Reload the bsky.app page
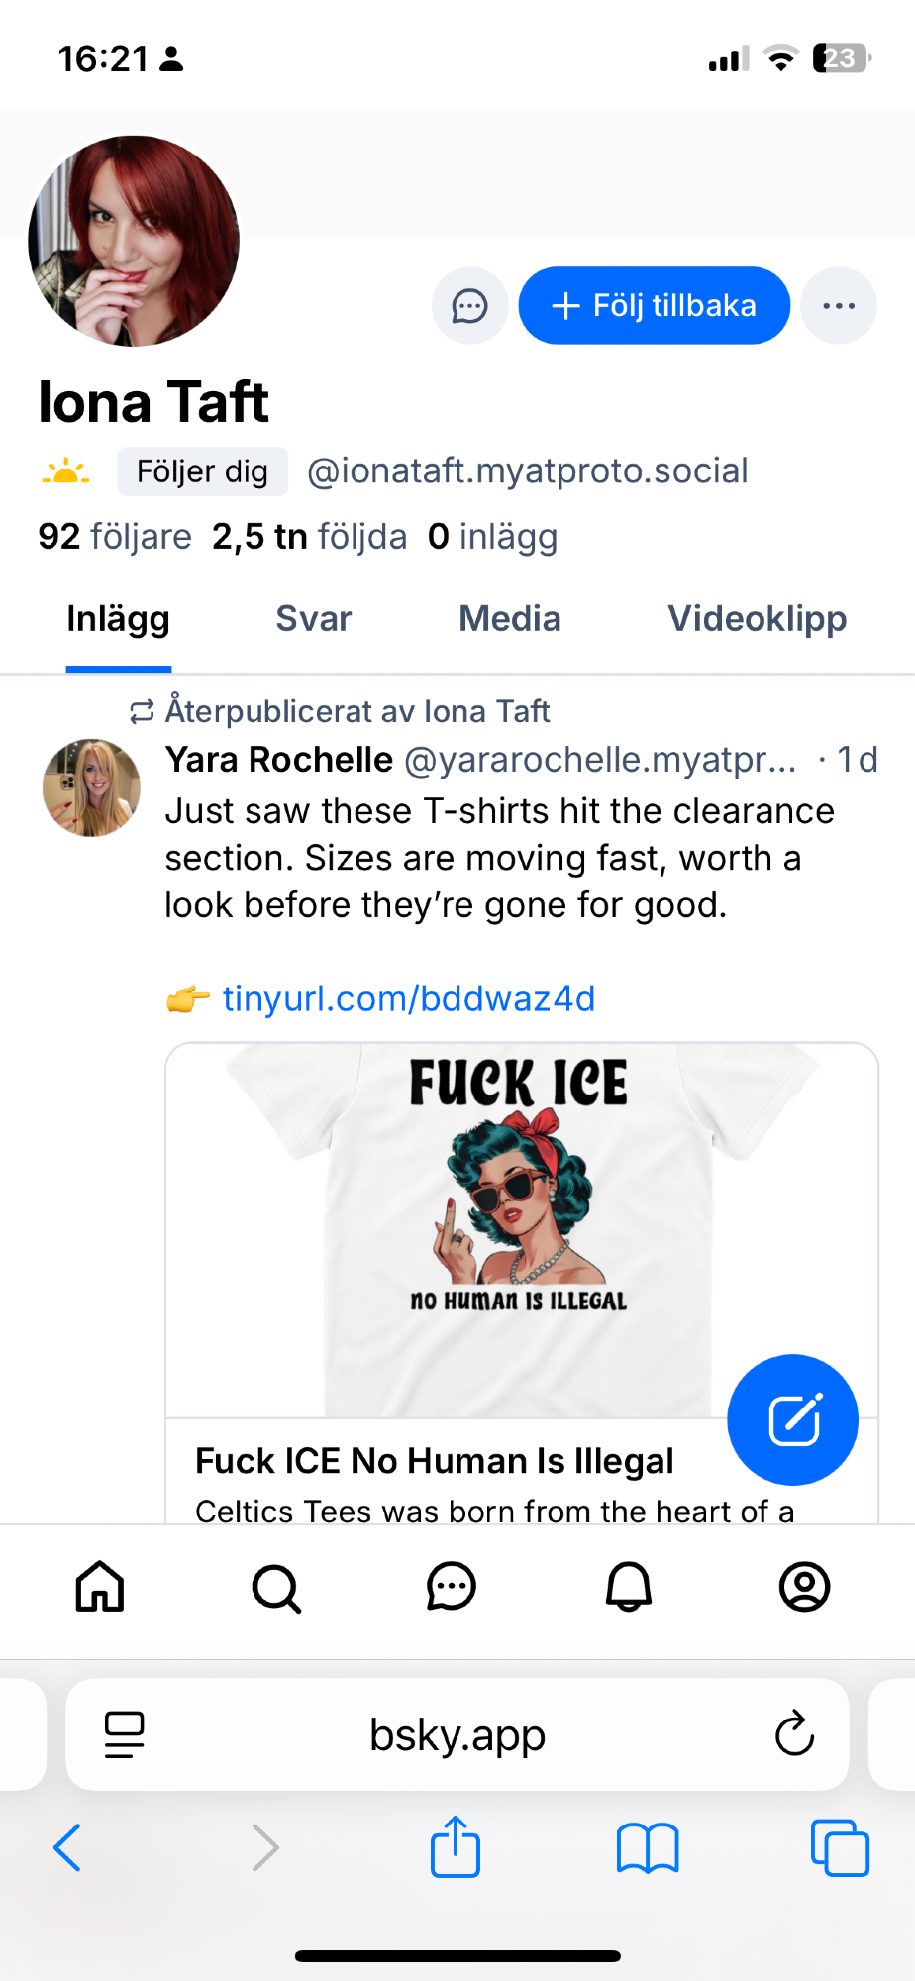The height and width of the screenshot is (1981, 915). 794,1734
